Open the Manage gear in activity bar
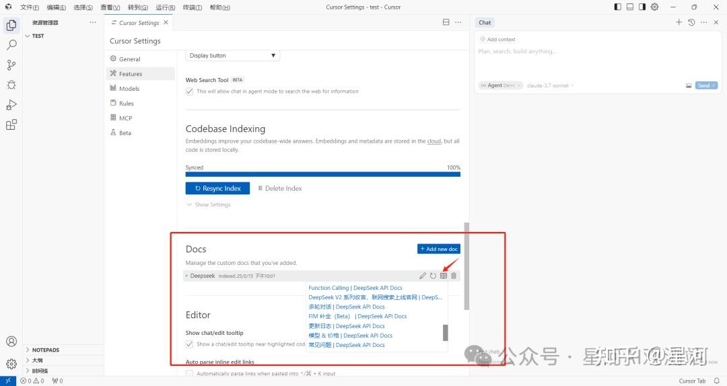This screenshot has width=727, height=386. (11, 364)
